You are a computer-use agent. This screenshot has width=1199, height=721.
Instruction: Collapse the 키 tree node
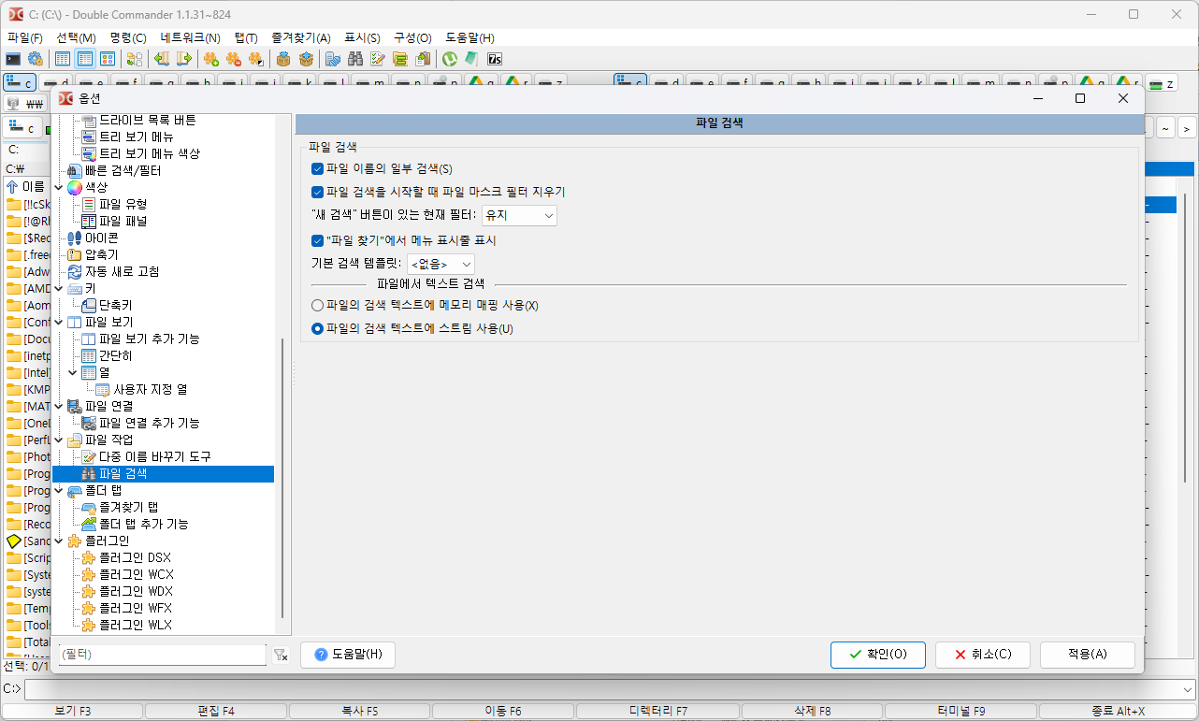59,288
